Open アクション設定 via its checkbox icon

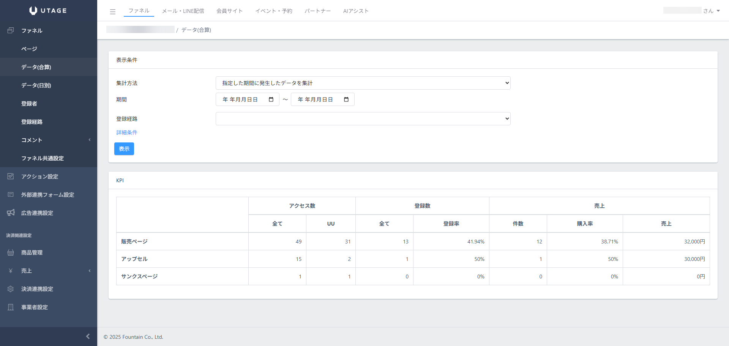(11, 176)
